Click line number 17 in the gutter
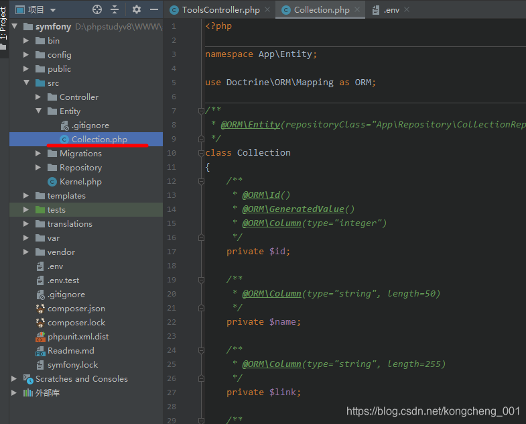The width and height of the screenshot is (526, 424). [x=172, y=252]
